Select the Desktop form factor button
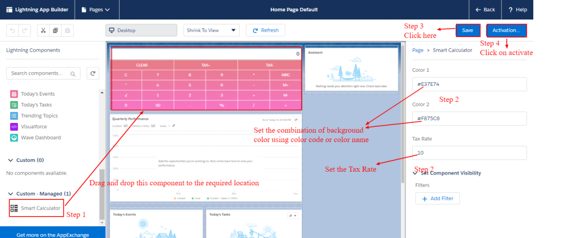 [x=141, y=30]
